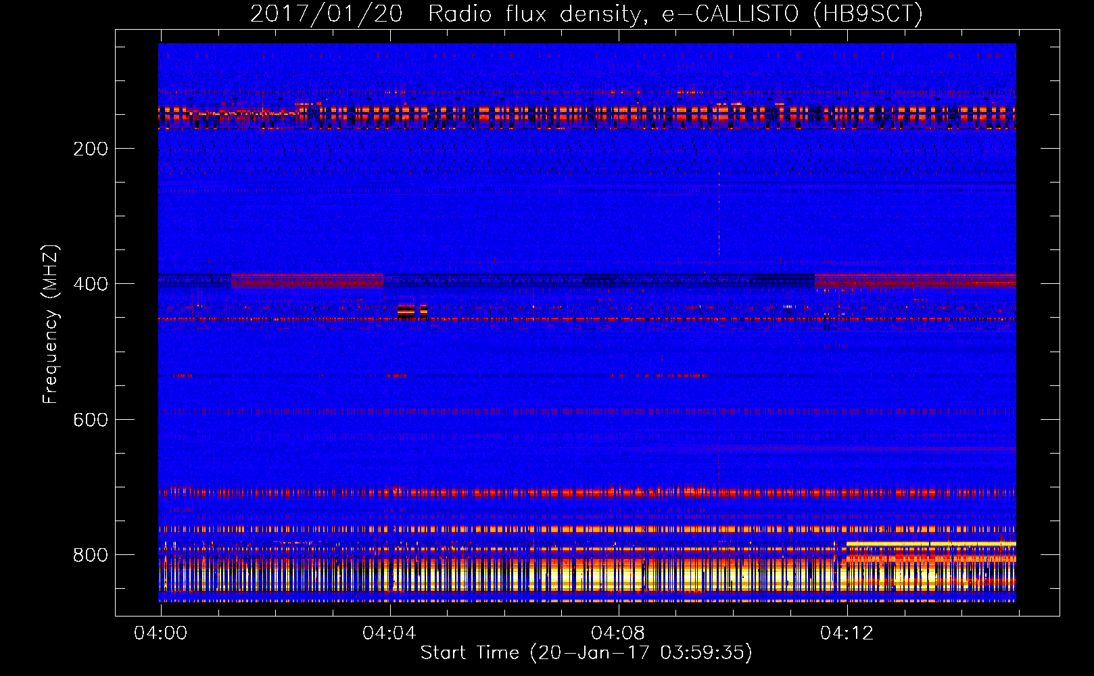The width and height of the screenshot is (1094, 676).
Task: Click the red band segment at 400 MHz after 04:01
Action: click(x=307, y=280)
